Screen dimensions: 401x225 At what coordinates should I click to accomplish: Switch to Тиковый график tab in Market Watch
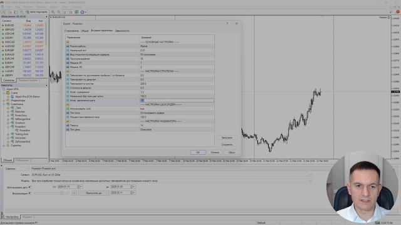(28, 81)
